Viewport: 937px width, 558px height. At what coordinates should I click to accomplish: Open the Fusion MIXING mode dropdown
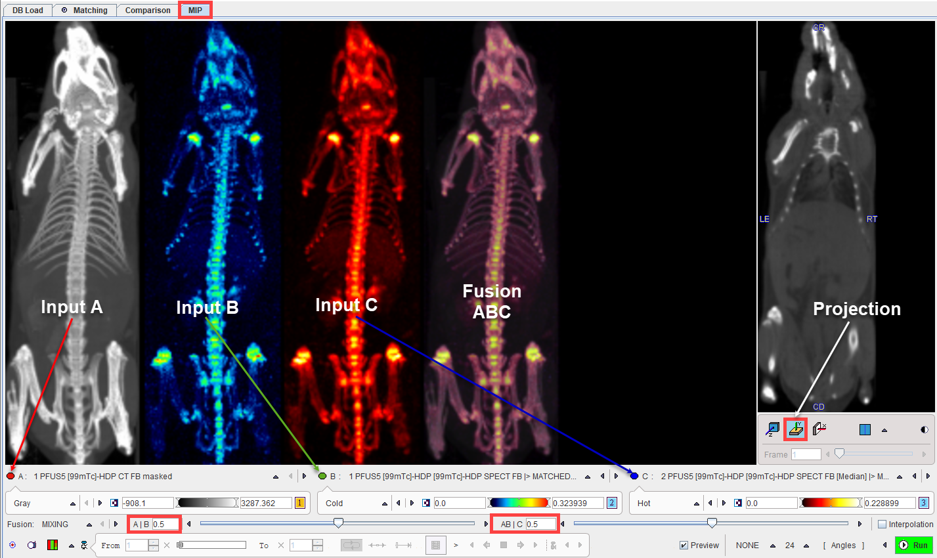89,525
